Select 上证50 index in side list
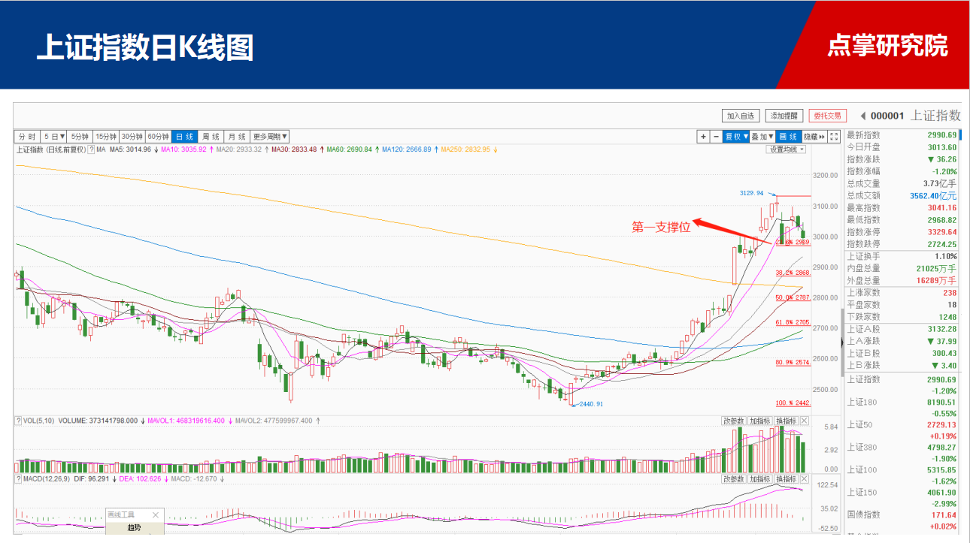This screenshot has width=970, height=543. click(902, 430)
